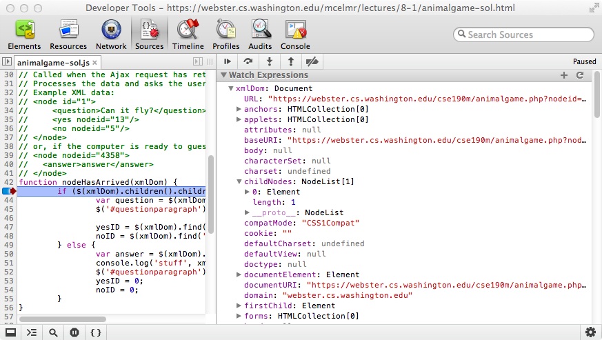
Task: Select the domain "webster.cs.washington.edu" value
Action: (x=348, y=295)
